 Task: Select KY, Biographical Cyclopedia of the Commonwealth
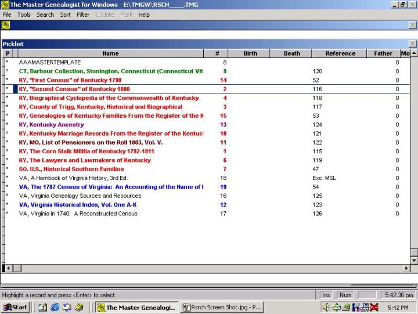(207, 98)
